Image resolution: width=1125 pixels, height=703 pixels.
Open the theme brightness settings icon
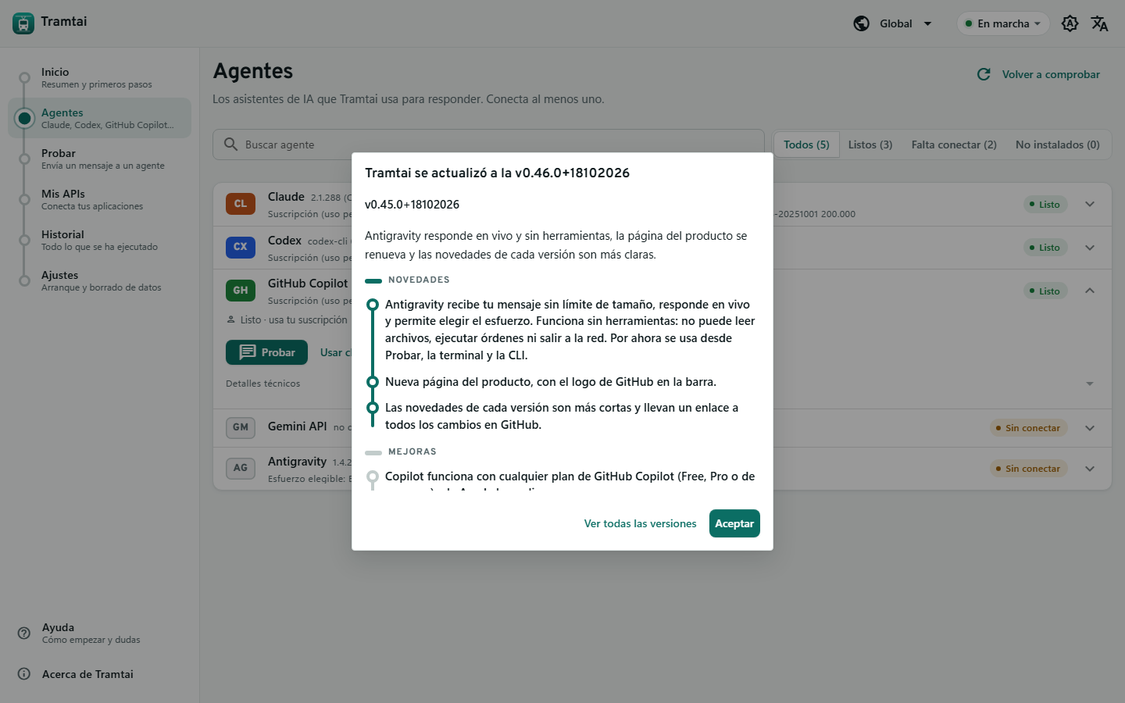[x=1070, y=23]
